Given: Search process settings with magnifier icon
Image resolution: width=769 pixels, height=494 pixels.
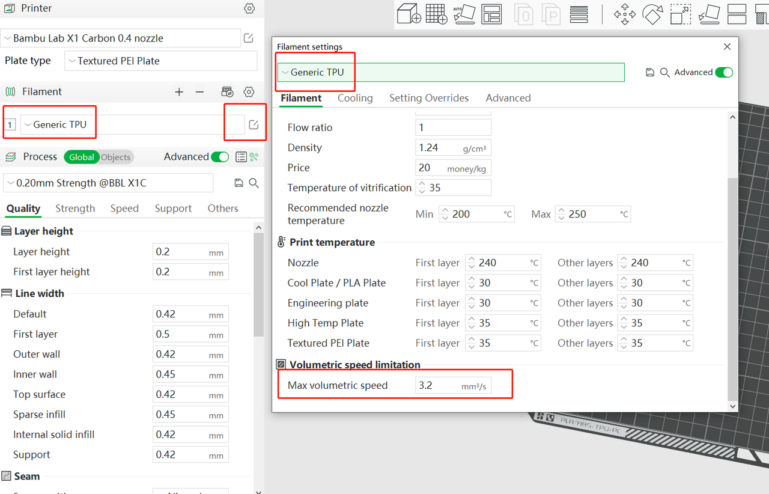Looking at the screenshot, I should click(254, 183).
